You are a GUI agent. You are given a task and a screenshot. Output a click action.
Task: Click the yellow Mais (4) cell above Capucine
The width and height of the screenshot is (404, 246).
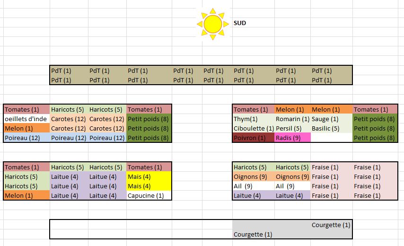(149, 186)
